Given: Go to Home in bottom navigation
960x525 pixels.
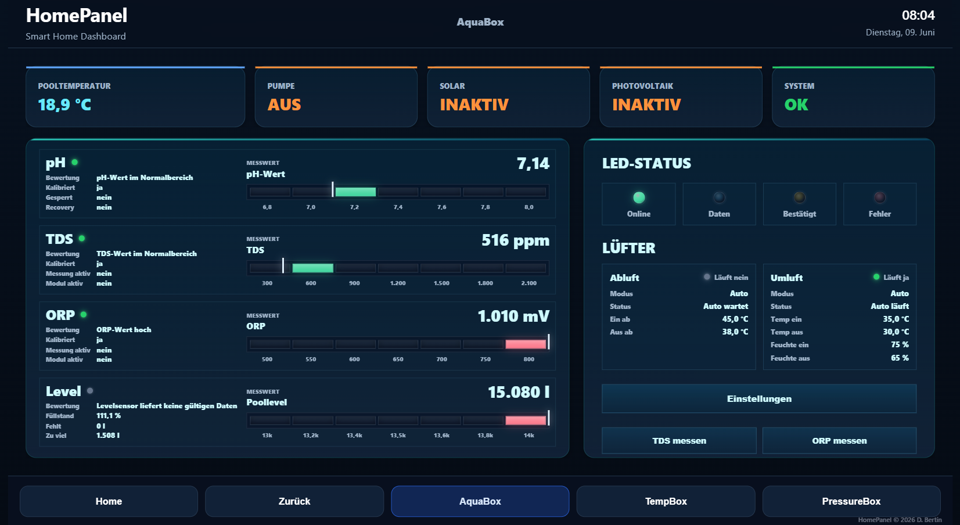Looking at the screenshot, I should (109, 501).
